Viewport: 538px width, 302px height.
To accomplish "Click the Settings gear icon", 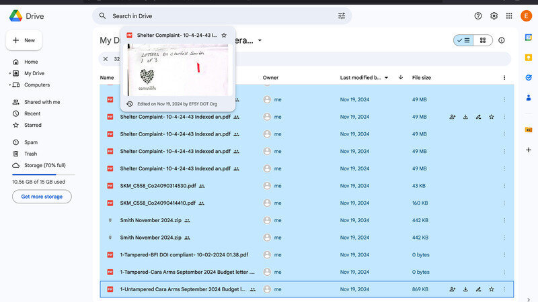I will pos(494,15).
